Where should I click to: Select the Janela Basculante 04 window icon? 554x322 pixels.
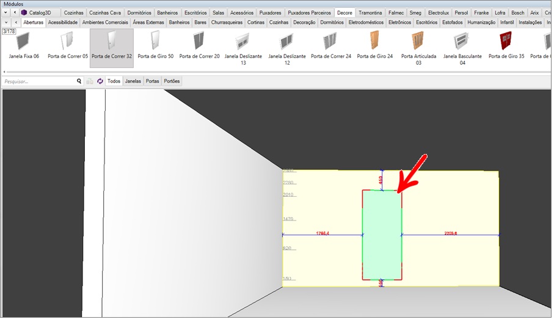(x=462, y=42)
